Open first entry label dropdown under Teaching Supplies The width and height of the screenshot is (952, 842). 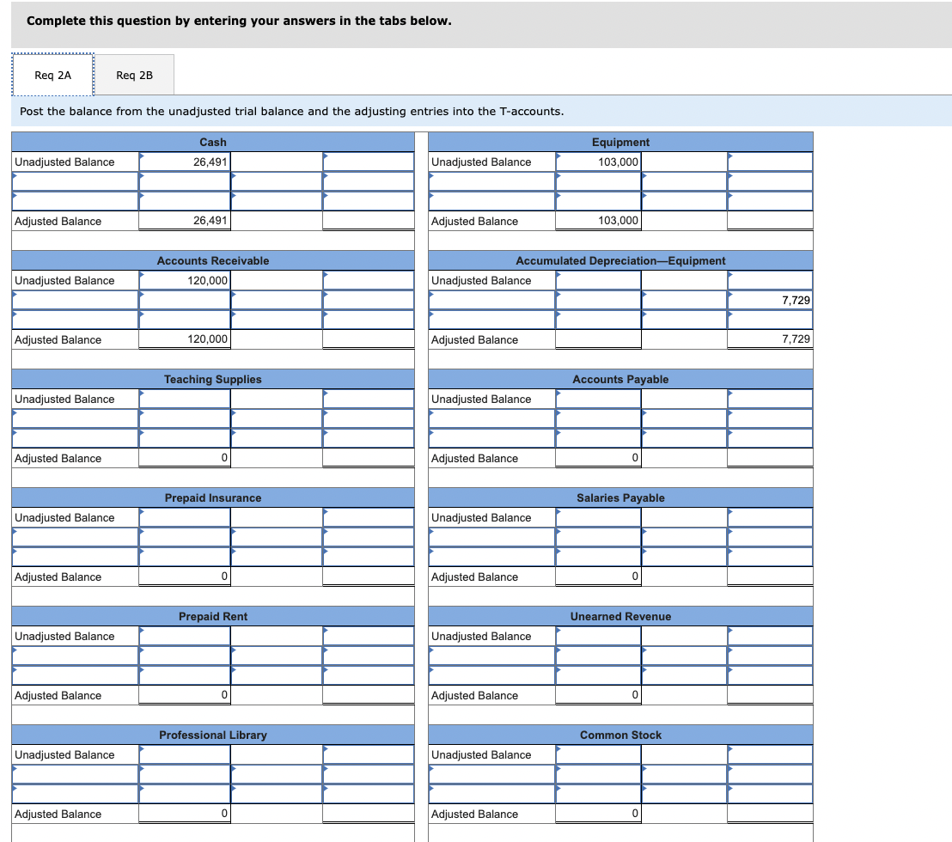click(76, 418)
